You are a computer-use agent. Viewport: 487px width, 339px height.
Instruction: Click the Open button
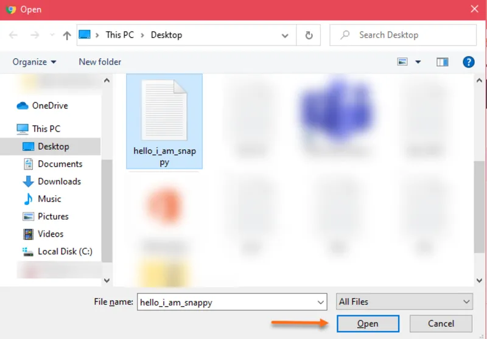pos(368,324)
